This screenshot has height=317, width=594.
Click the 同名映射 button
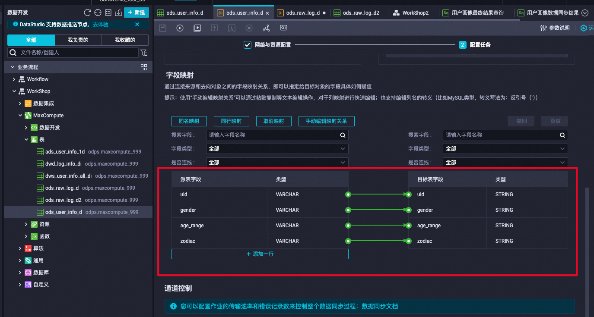(189, 121)
